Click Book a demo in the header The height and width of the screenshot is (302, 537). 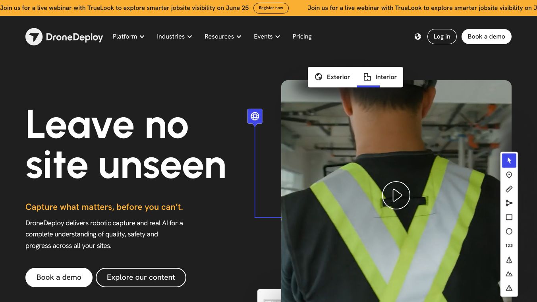click(487, 37)
